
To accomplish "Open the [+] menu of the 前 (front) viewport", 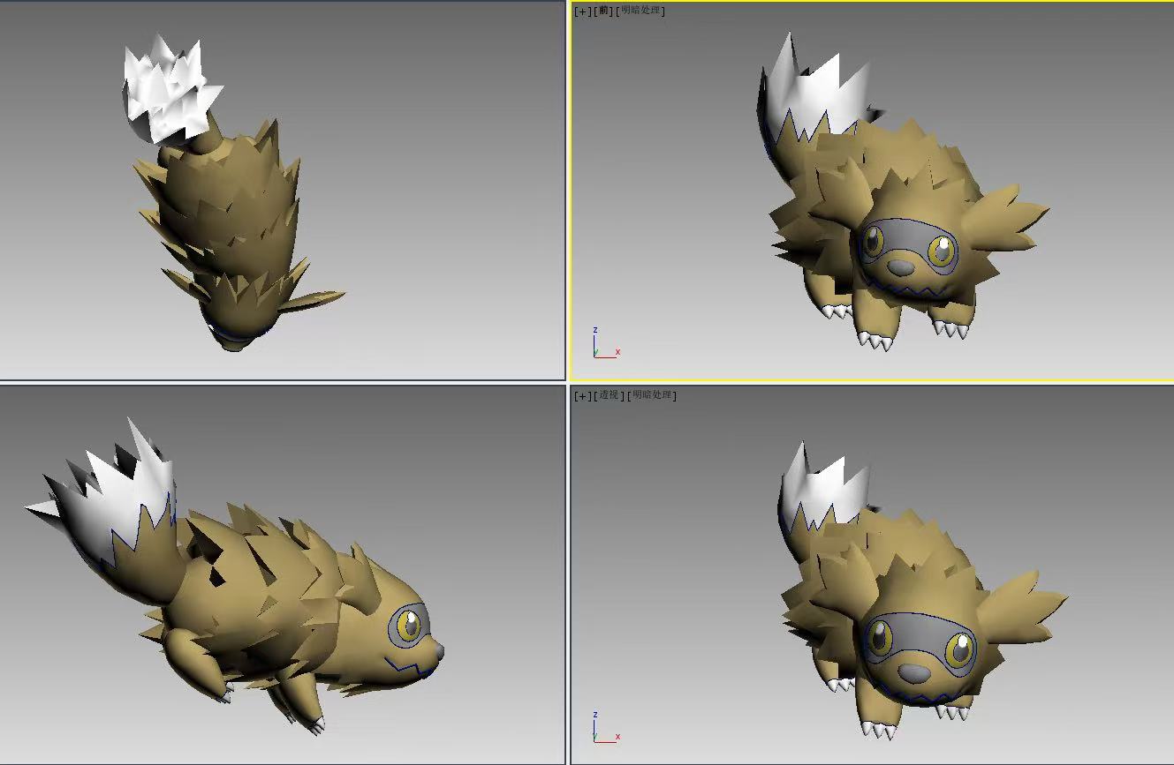I will pos(582,11).
